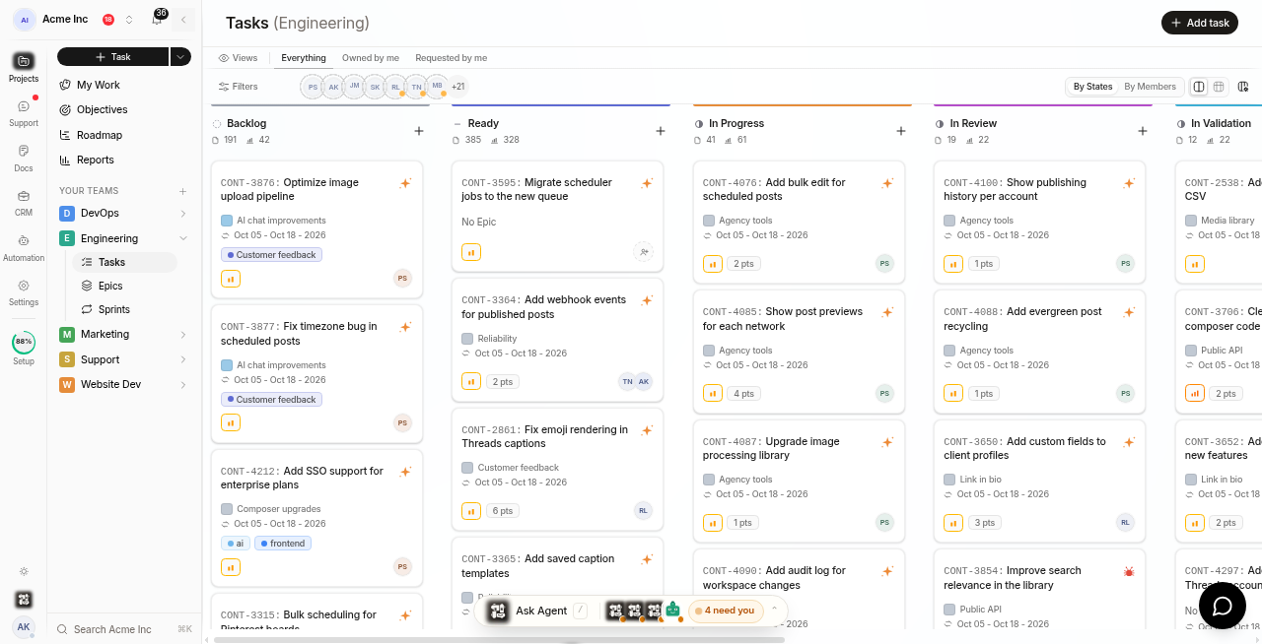Image resolution: width=1262 pixels, height=644 pixels.
Task: Select the Everything tab
Action: (304, 58)
